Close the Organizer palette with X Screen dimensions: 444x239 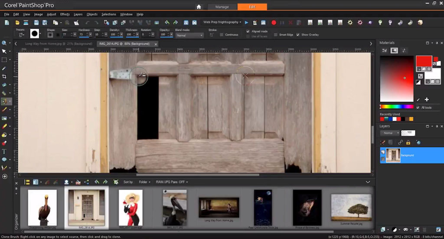point(16,183)
